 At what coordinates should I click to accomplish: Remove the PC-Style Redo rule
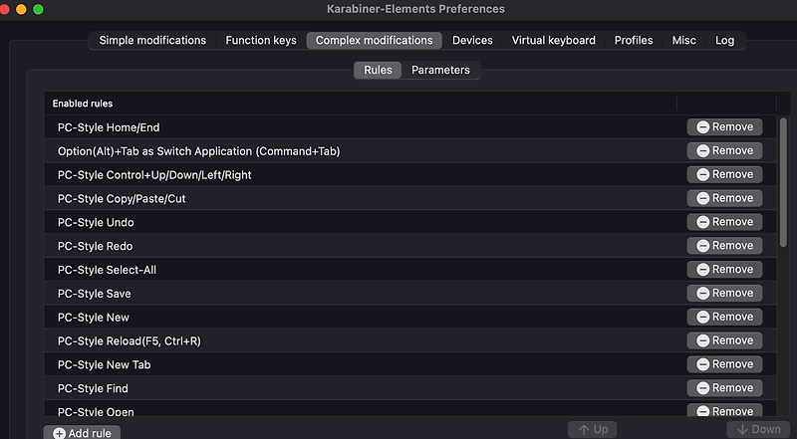tap(724, 246)
